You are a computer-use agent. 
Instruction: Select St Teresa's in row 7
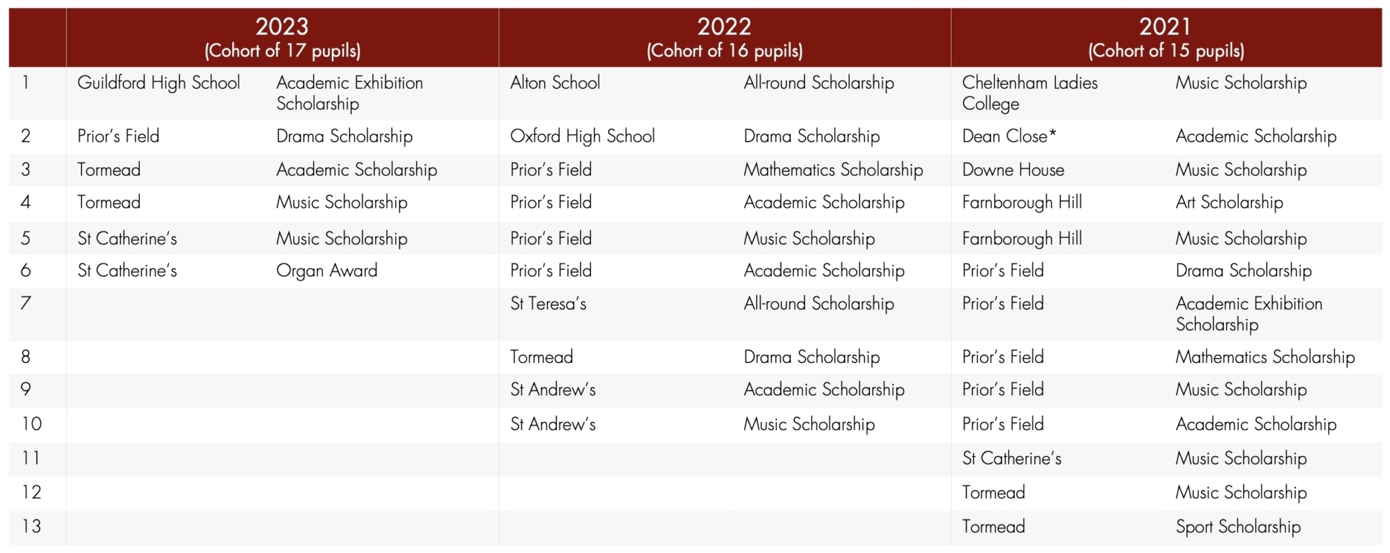[x=548, y=303]
